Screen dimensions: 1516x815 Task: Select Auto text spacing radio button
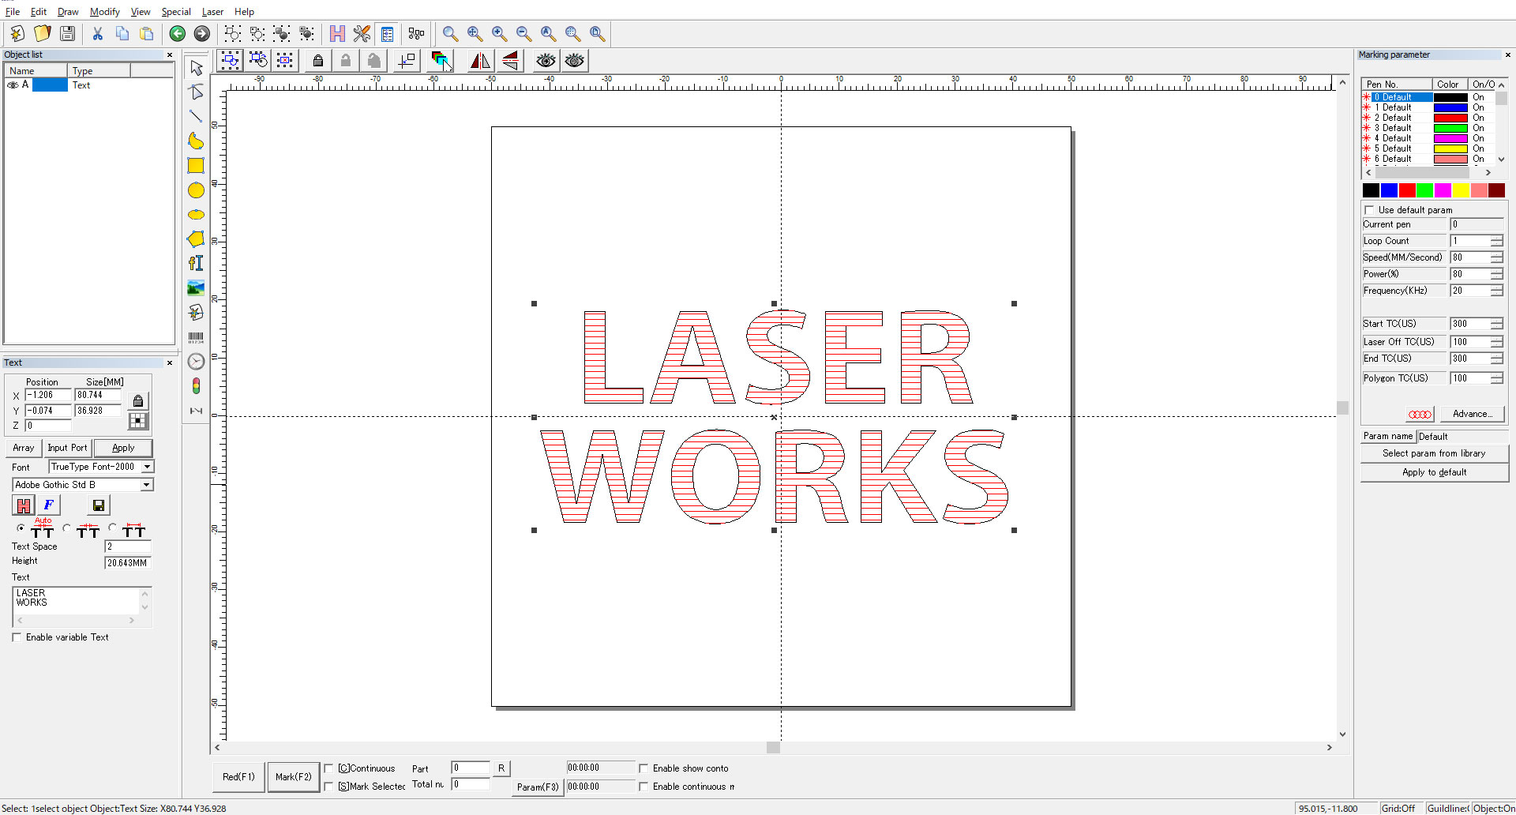coord(21,528)
